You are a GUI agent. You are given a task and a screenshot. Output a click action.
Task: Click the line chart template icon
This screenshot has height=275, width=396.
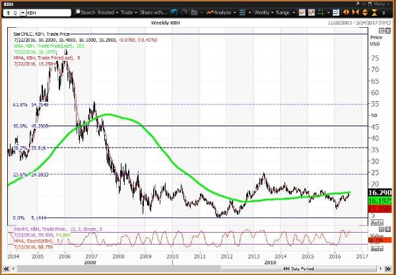tap(302, 13)
